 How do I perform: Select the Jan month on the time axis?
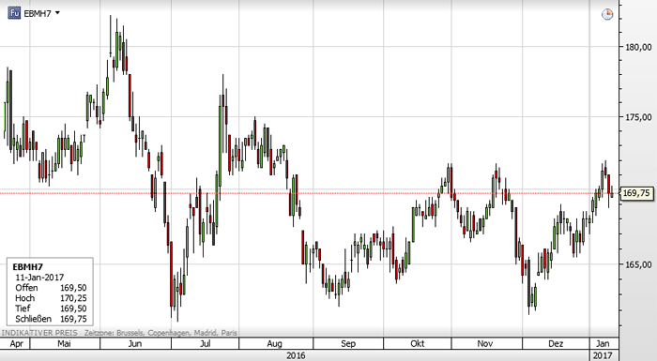(603, 344)
